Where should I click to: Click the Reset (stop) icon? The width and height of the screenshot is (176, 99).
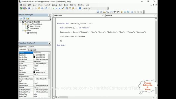(59, 8)
